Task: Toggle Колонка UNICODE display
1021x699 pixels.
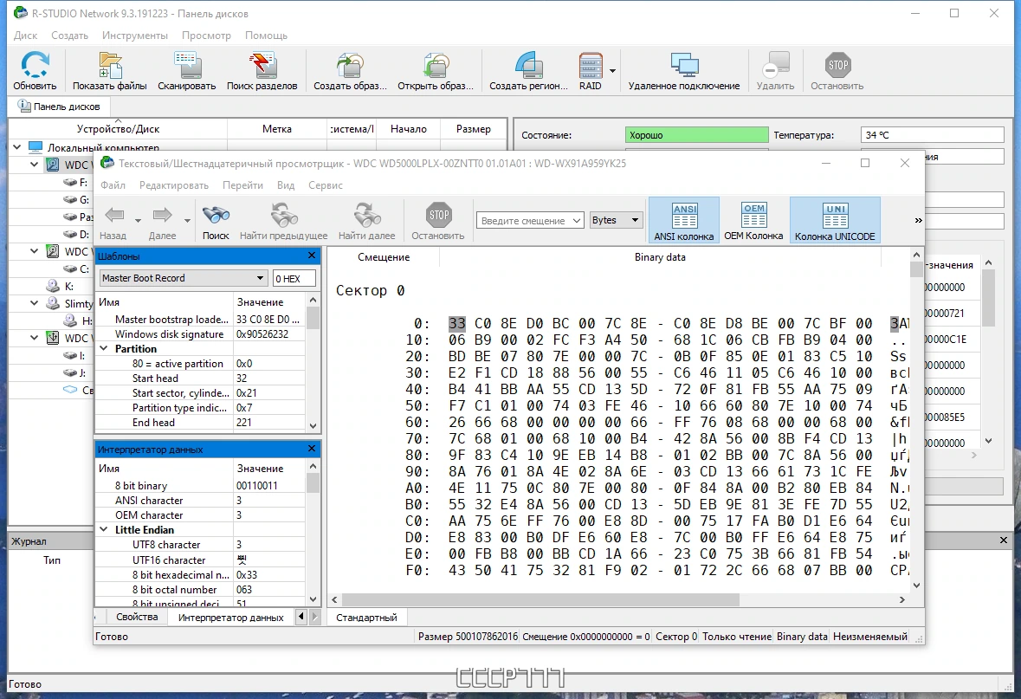Action: (x=835, y=220)
